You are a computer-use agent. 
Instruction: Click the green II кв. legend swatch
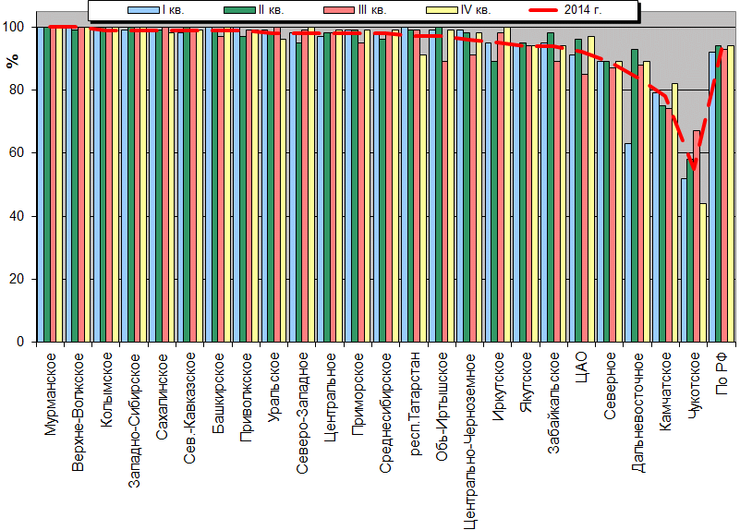[238, 10]
